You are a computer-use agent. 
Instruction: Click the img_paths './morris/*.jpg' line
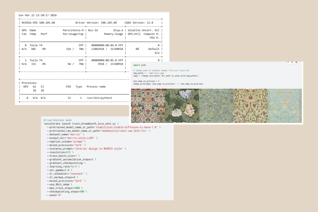click(149, 73)
